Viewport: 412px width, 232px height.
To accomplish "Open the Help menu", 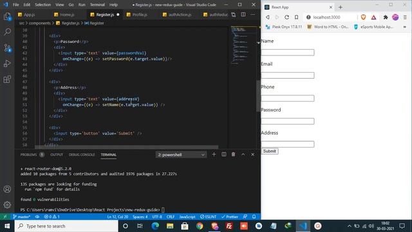I will point(113,5).
